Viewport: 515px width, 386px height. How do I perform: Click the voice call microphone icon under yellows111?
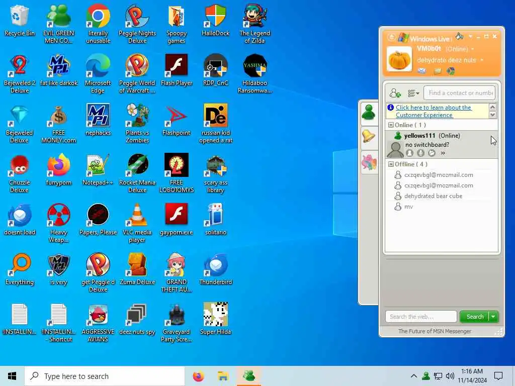(x=421, y=153)
